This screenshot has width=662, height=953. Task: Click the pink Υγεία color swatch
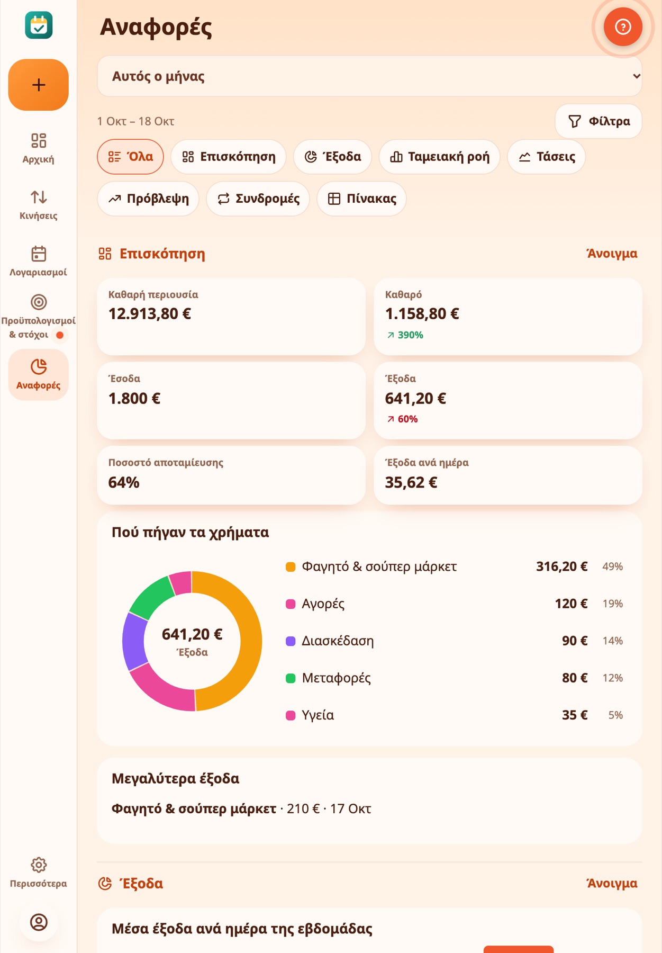pyautogui.click(x=291, y=715)
